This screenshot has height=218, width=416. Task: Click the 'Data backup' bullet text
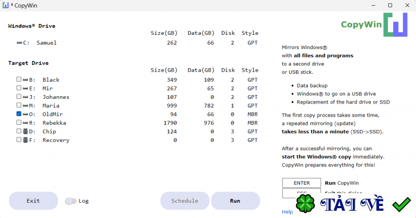(312, 85)
